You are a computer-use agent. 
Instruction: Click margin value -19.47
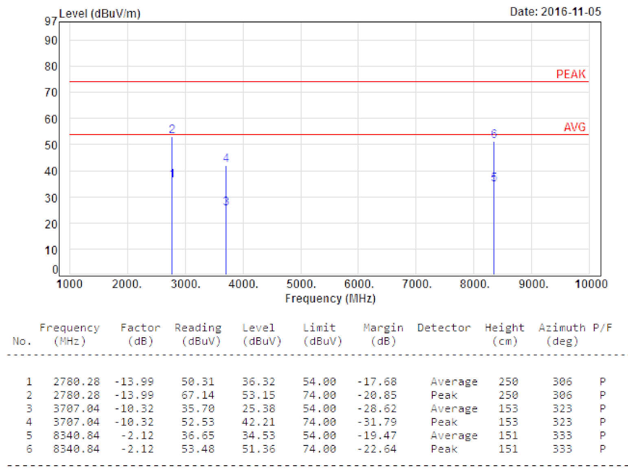(x=377, y=435)
